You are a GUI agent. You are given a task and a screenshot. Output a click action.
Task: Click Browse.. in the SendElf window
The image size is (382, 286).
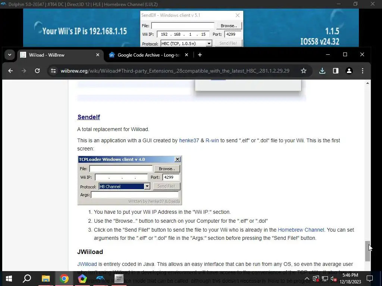click(x=229, y=26)
